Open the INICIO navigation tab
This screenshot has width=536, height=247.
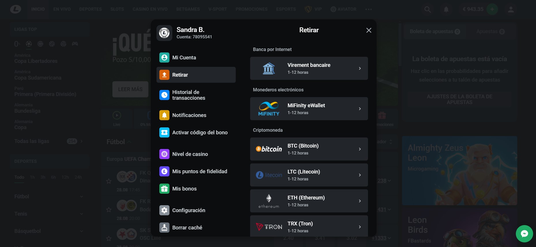[38, 9]
